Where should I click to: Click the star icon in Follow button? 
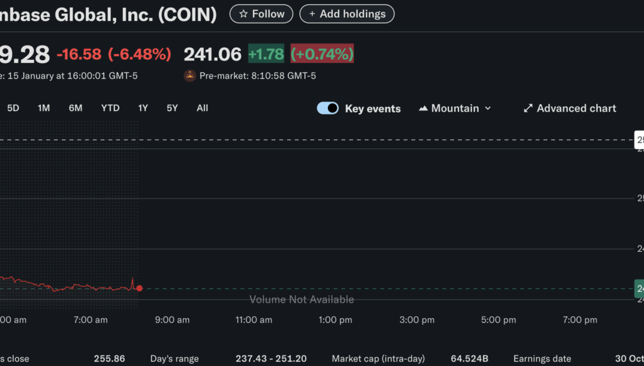pos(243,14)
